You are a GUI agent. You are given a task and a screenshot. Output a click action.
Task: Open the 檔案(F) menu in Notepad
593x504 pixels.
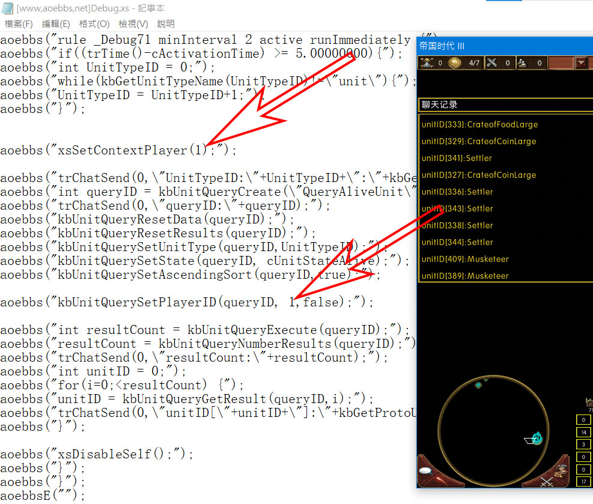(19, 24)
